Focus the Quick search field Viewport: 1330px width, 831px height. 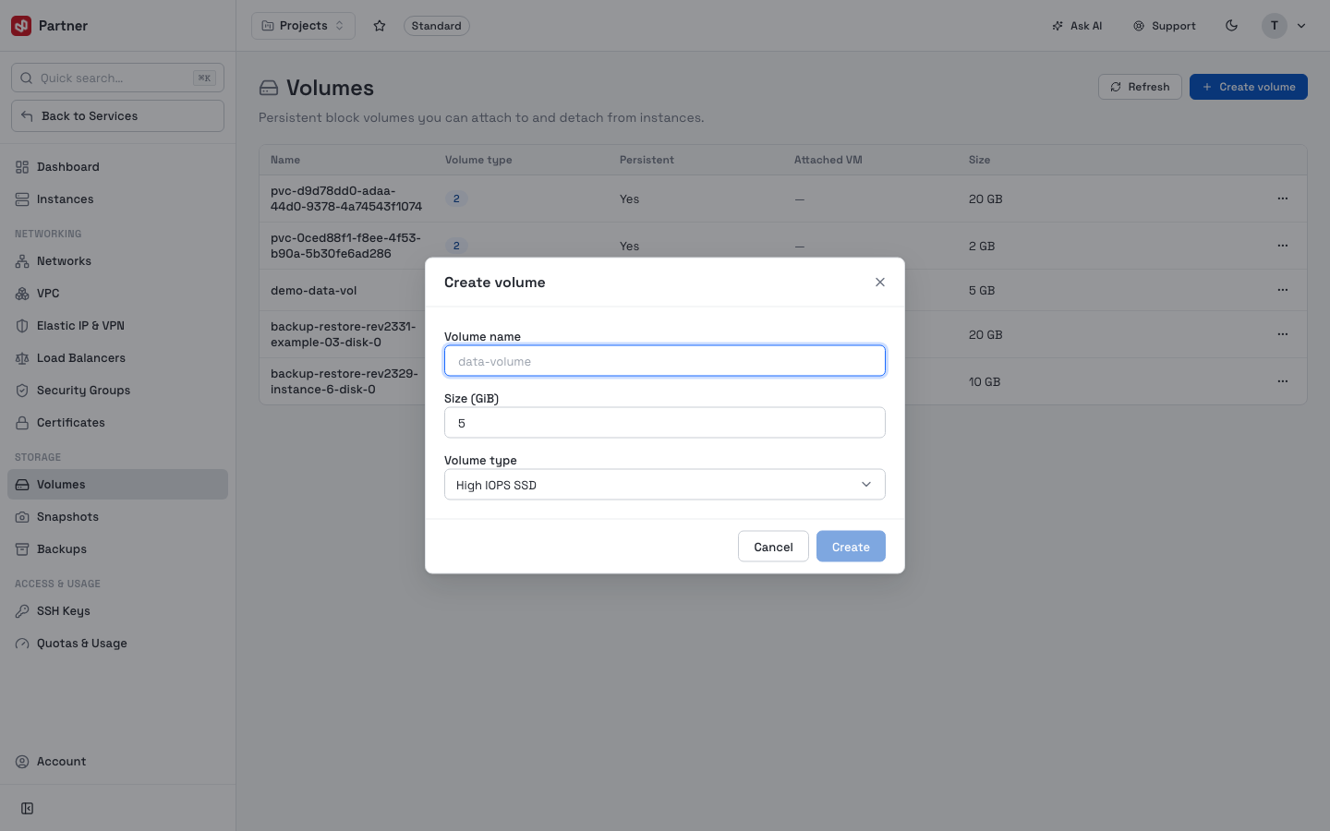click(117, 78)
